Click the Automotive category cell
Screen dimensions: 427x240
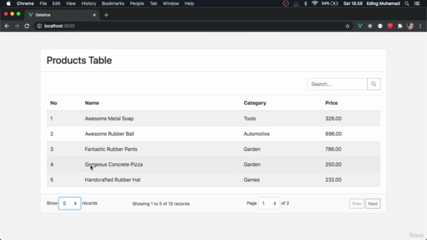(256, 133)
